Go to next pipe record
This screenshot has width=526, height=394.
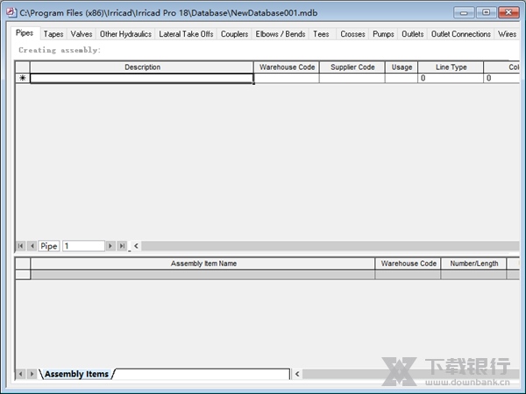tap(110, 246)
